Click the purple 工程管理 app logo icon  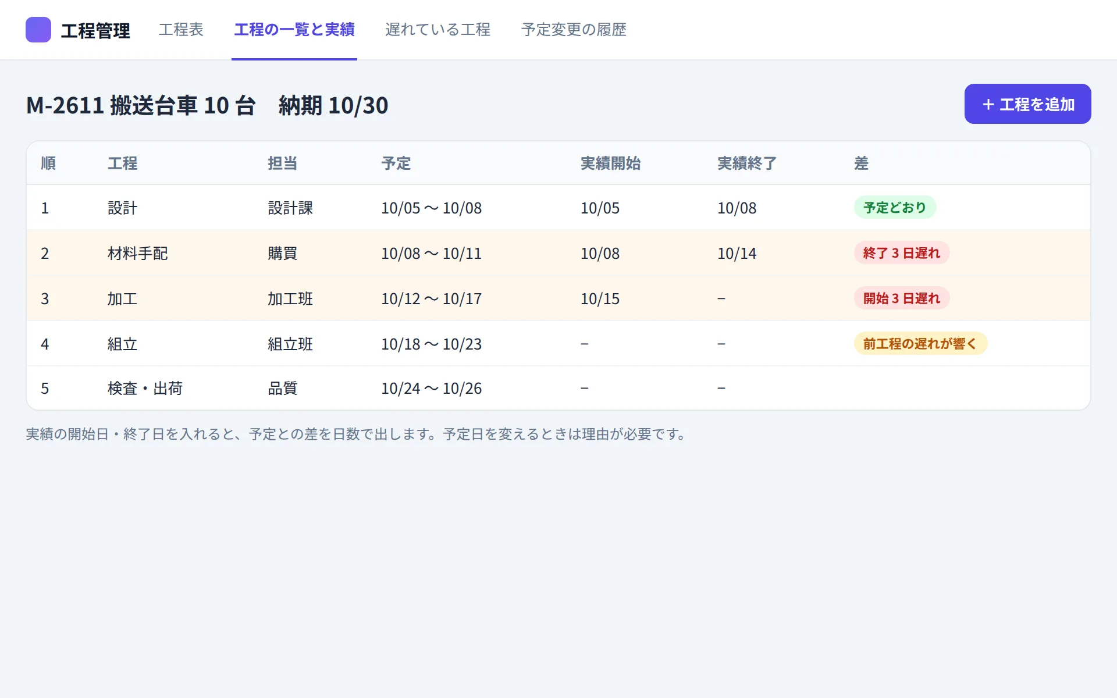pos(38,30)
